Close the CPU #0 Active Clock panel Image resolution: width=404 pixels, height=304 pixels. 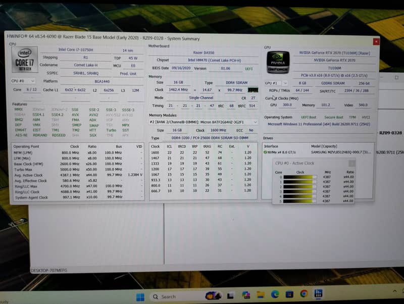click(351, 163)
